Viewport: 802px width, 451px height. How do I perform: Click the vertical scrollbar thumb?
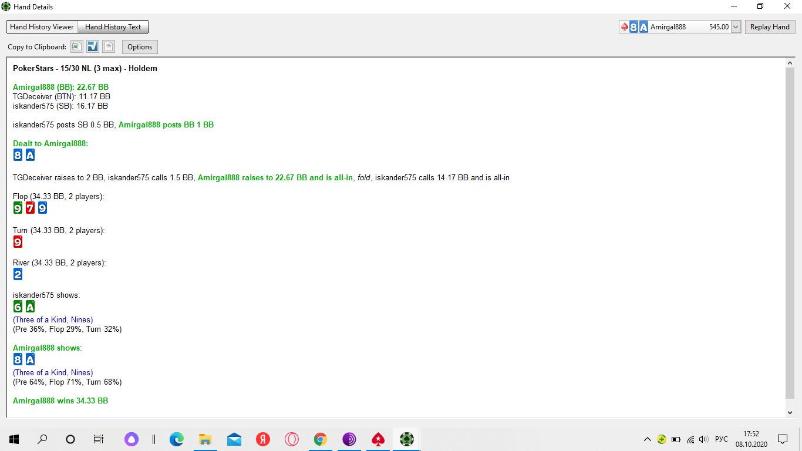click(790, 234)
